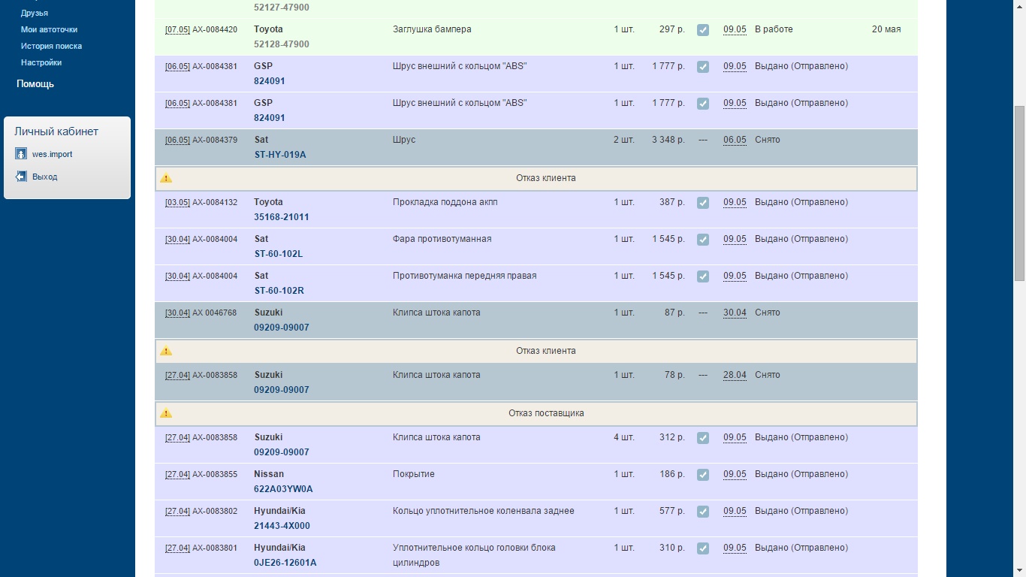Click the [03.05] date of order AX-0084132
1026x577 pixels.
click(x=177, y=203)
